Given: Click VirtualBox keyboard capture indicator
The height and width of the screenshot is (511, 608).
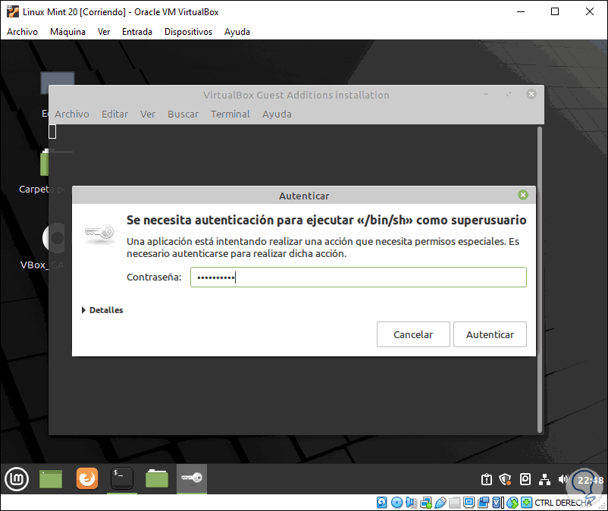Looking at the screenshot, I should (x=527, y=503).
